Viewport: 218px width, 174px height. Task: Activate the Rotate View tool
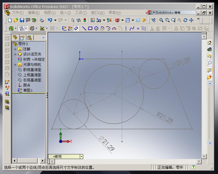[185, 20]
